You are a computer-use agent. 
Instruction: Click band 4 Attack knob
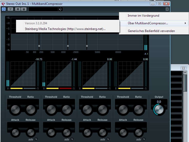point(123,133)
